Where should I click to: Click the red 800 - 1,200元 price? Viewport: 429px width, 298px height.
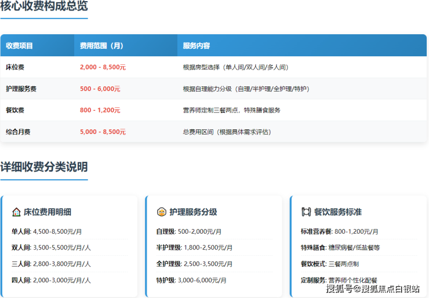(x=100, y=110)
